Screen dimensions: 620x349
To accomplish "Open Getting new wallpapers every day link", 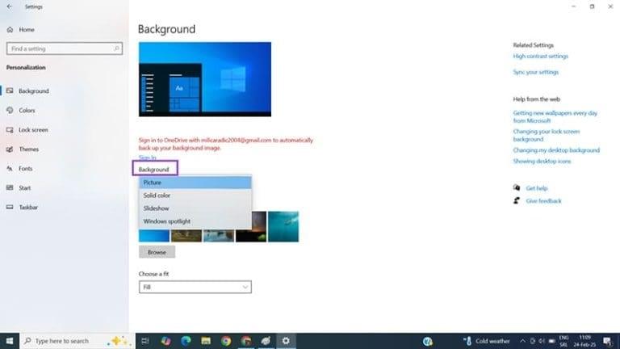I will [555, 116].
